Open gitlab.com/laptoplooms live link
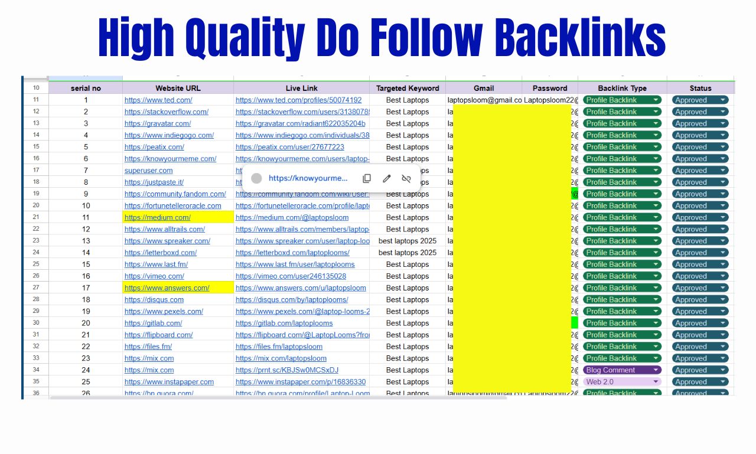This screenshot has height=454, width=756. point(284,323)
